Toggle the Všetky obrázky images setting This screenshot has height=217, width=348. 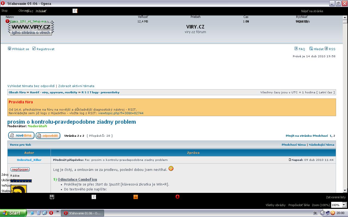[275, 205]
